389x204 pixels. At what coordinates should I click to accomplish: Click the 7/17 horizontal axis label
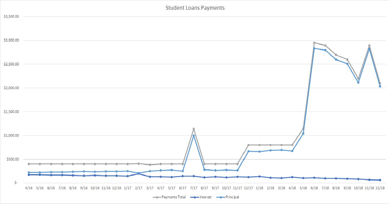[194, 188]
